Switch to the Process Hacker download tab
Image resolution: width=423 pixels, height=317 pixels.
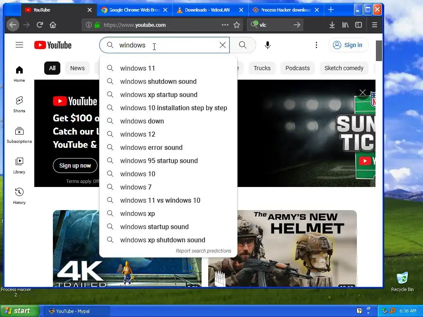tap(286, 10)
